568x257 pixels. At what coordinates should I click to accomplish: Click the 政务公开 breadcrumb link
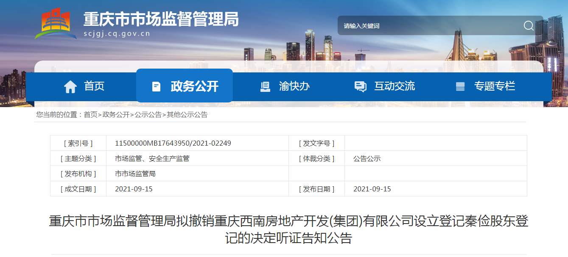116,115
